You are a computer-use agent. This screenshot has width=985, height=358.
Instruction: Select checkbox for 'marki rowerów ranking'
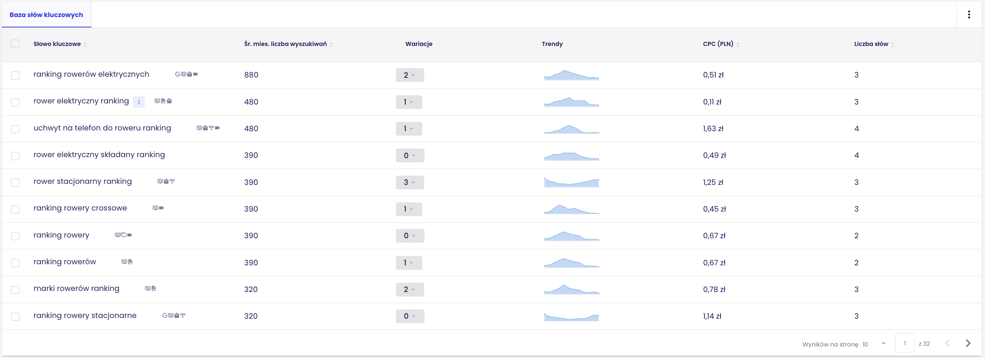click(x=15, y=290)
